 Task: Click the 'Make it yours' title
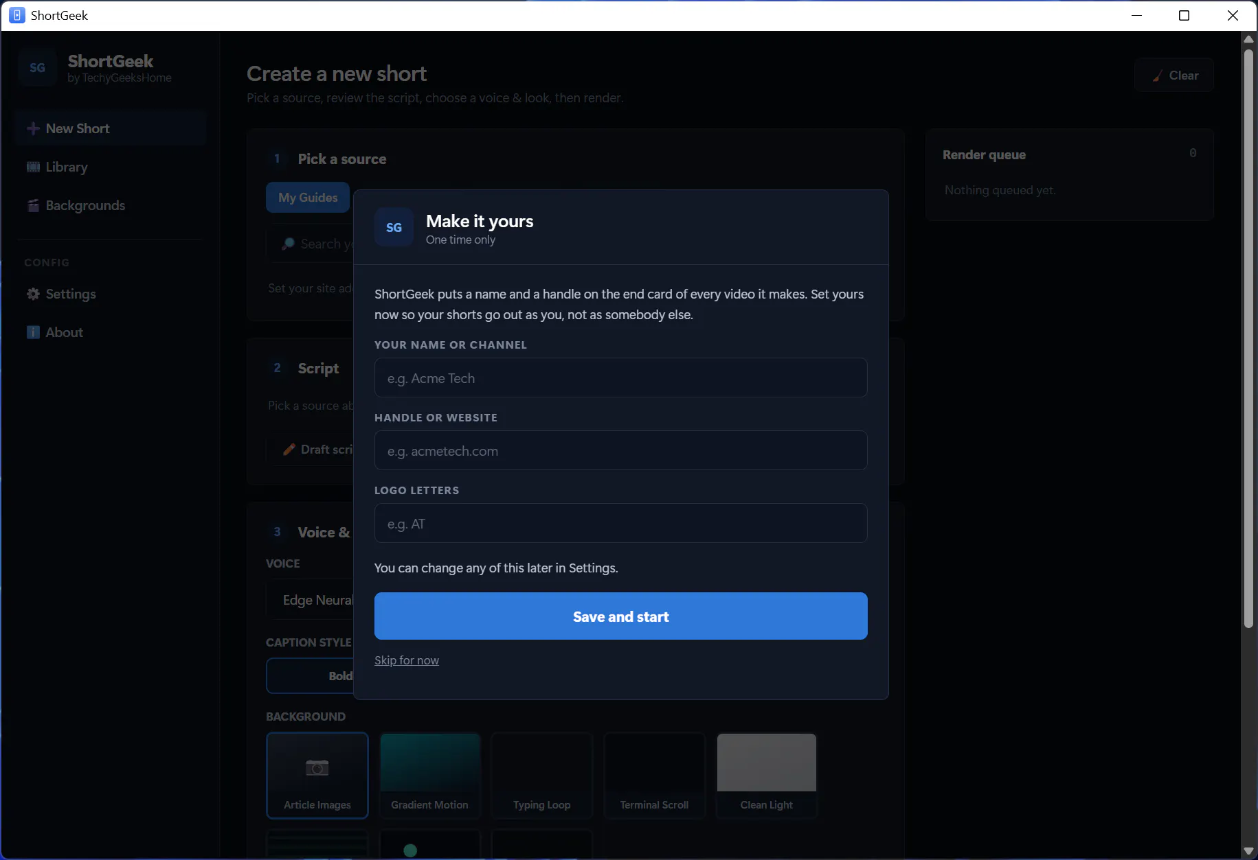click(x=480, y=221)
